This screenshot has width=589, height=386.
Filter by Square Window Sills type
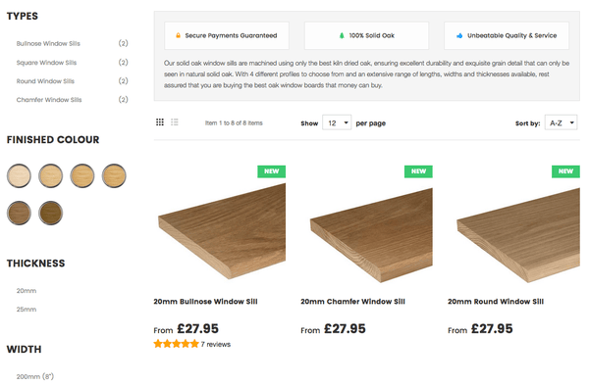[x=46, y=62]
